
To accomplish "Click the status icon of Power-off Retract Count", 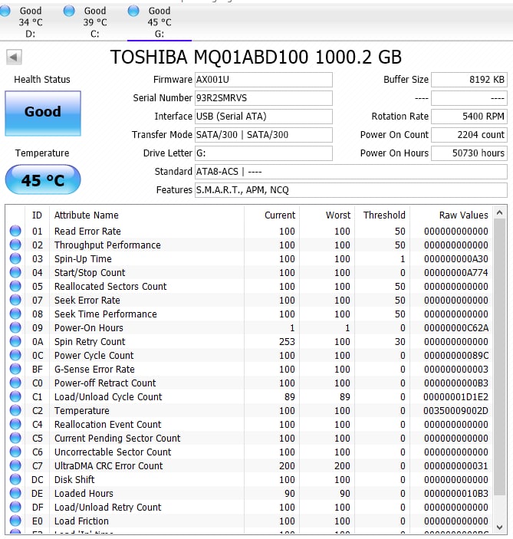I will (15, 383).
